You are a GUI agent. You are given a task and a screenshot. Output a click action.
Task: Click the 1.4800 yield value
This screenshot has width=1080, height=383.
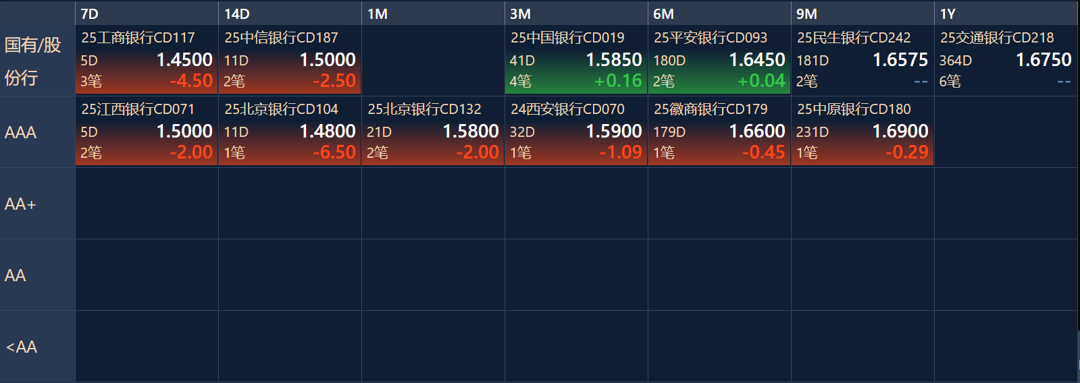click(328, 131)
